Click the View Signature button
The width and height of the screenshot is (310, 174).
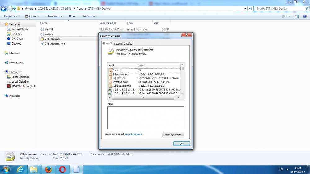pyautogui.click(x=173, y=134)
